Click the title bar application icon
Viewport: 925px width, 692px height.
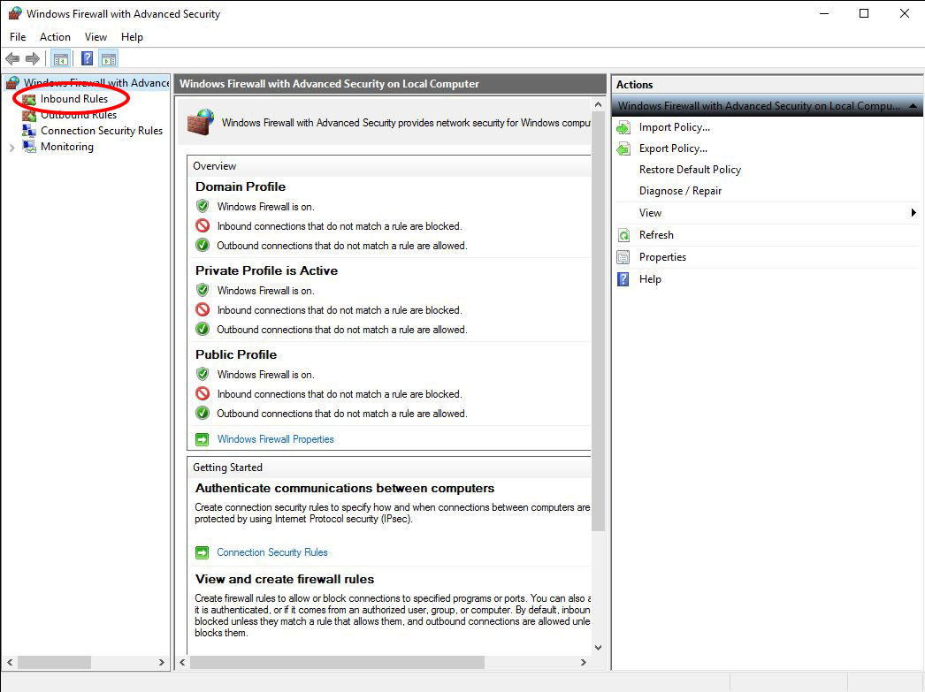point(15,13)
